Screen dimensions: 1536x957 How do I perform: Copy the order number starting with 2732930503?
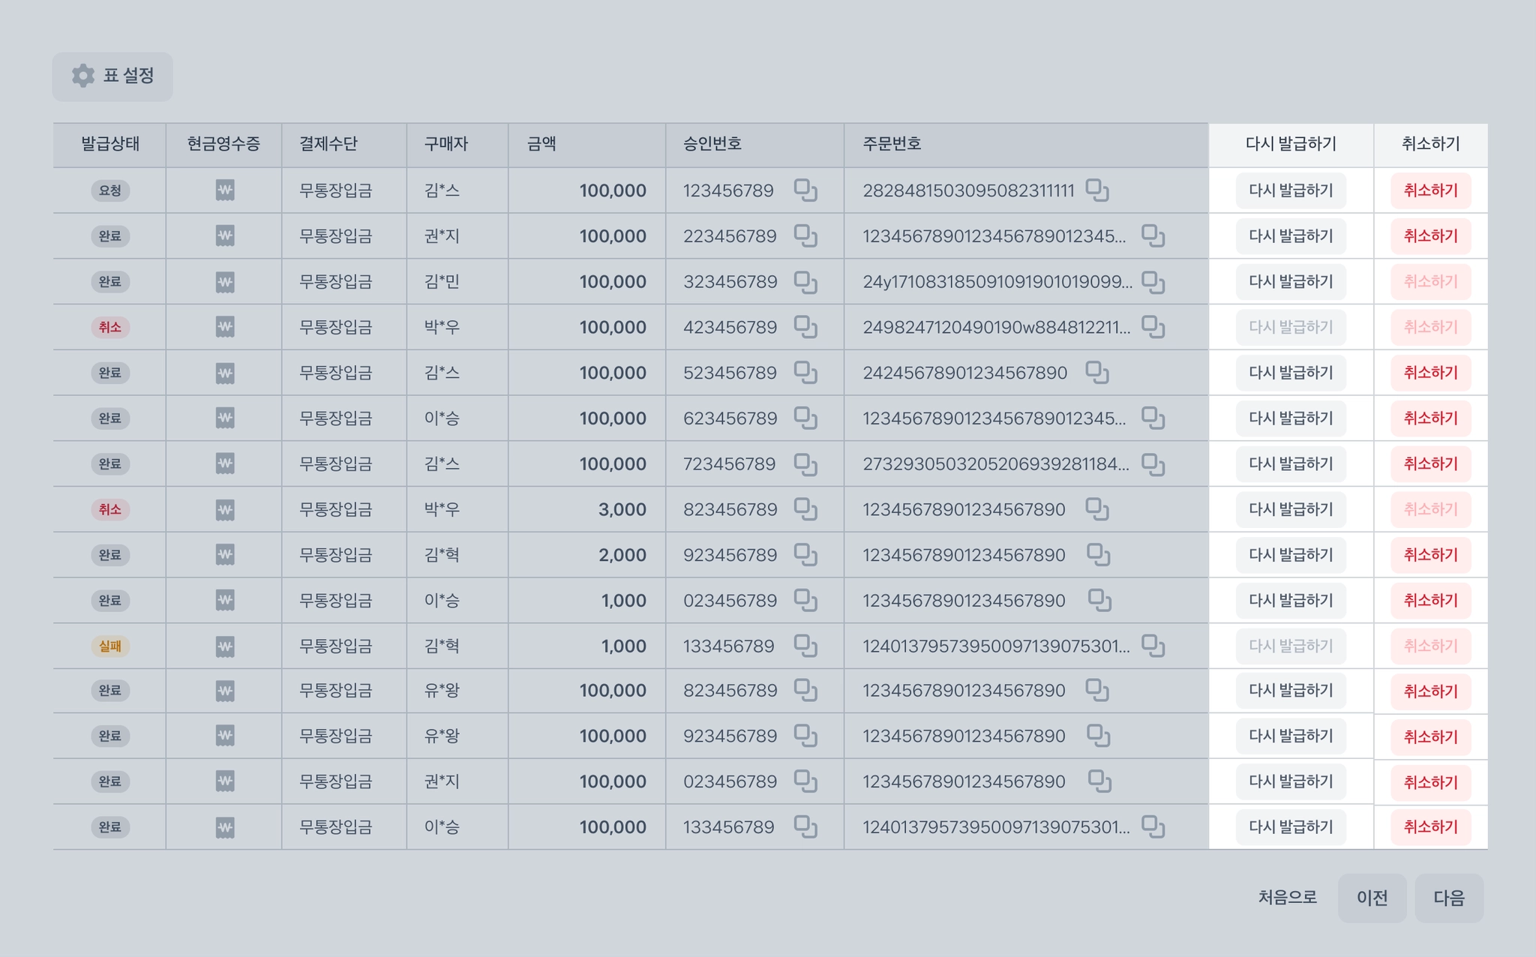pos(1153,464)
